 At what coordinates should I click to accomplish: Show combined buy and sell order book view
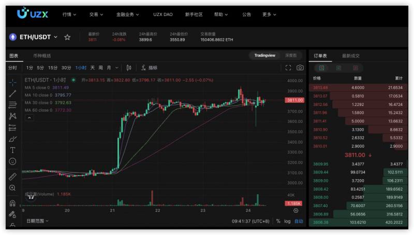pos(321,68)
